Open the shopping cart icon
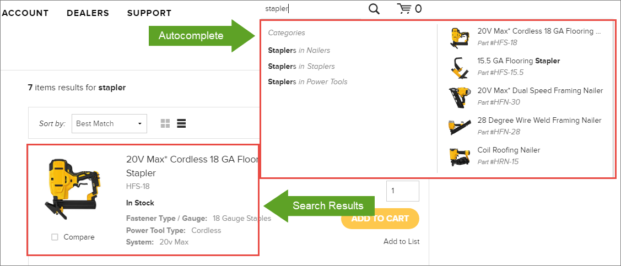621x266 pixels. (x=404, y=8)
